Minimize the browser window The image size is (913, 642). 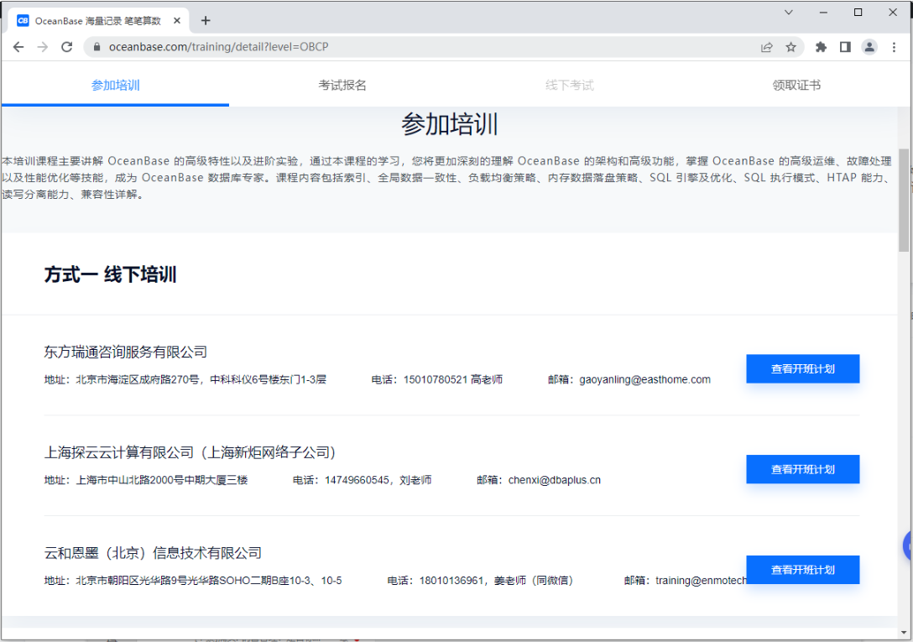point(823,13)
